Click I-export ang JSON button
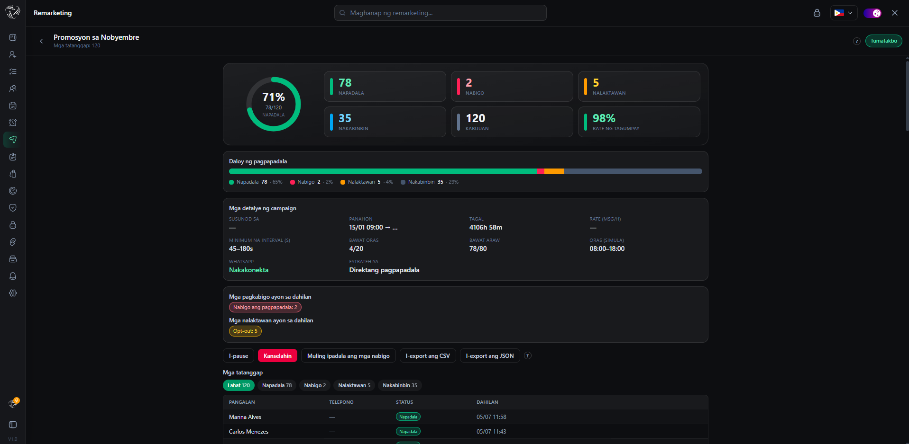Image resolution: width=909 pixels, height=444 pixels. pos(490,355)
